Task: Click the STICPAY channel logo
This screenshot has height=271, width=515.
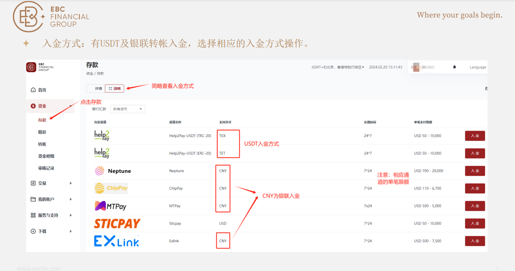Action: (x=117, y=223)
